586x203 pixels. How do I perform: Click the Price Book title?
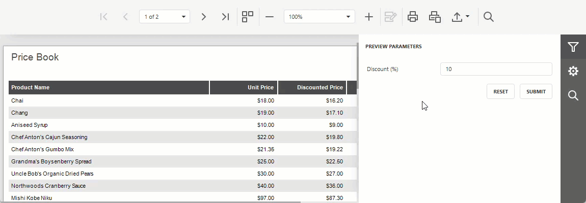tap(35, 57)
